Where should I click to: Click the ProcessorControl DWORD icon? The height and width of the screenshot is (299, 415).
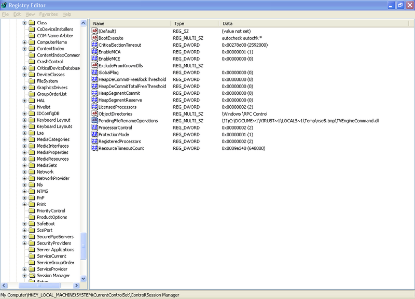pos(95,127)
